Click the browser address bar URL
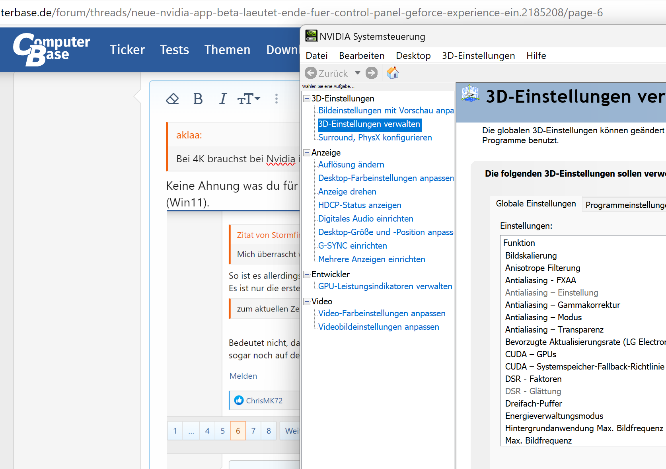The image size is (666, 469). 302,13
